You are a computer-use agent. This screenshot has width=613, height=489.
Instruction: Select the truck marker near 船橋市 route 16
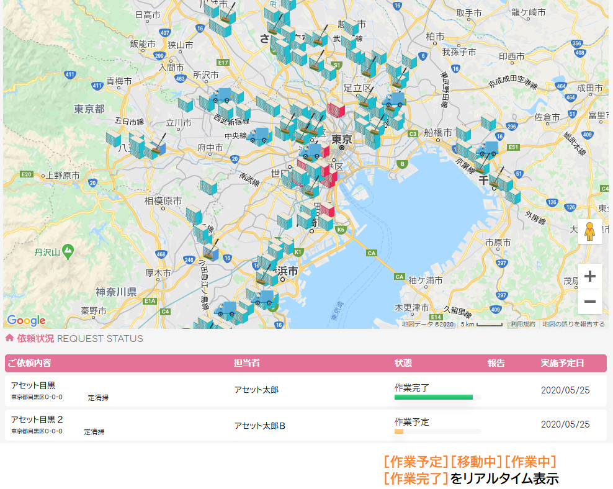coord(487,149)
